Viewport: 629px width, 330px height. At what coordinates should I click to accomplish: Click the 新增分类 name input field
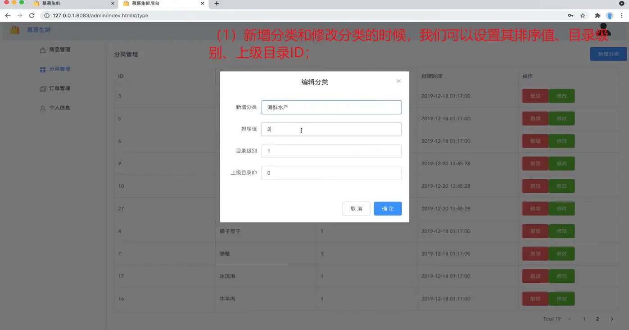click(331, 107)
